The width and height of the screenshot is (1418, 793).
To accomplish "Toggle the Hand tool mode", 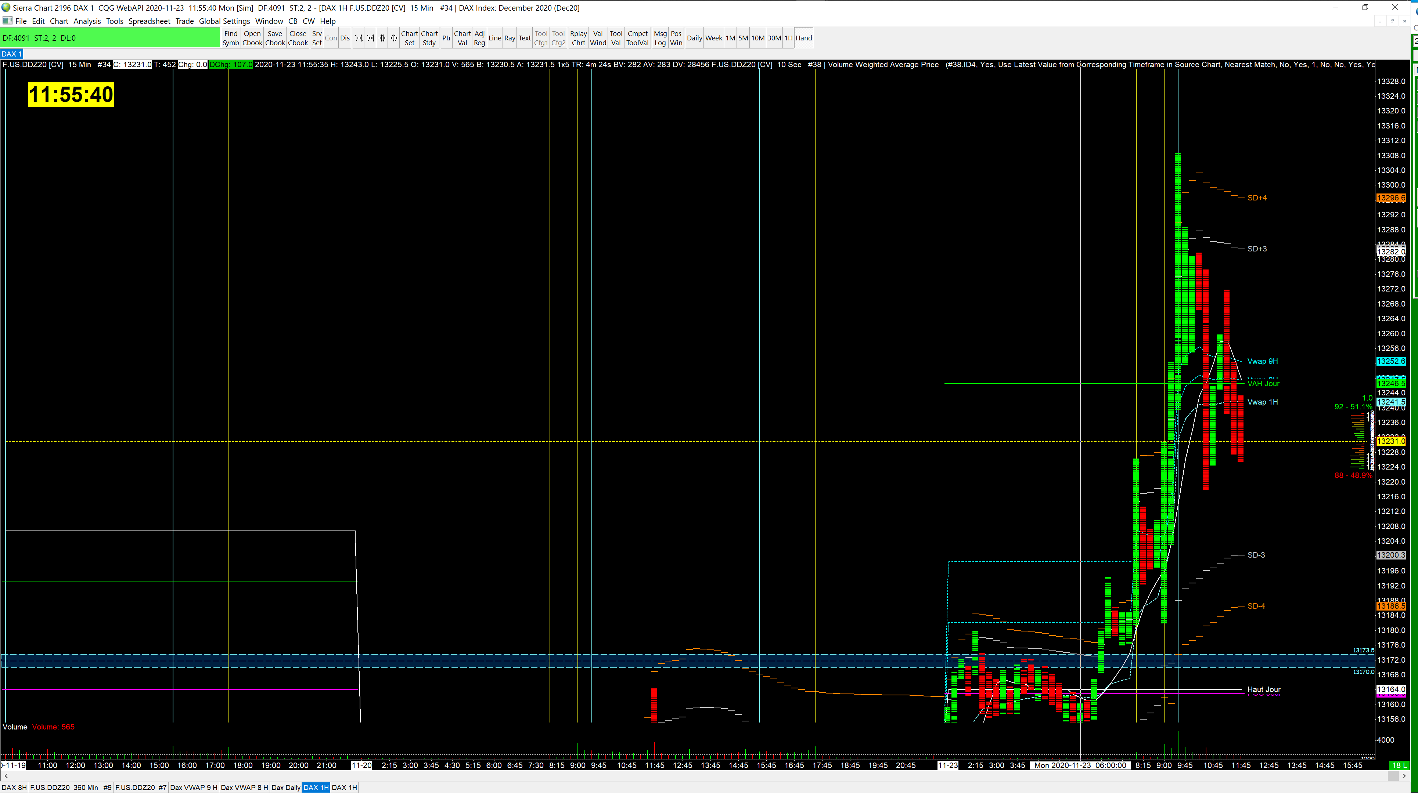I will 804,38.
